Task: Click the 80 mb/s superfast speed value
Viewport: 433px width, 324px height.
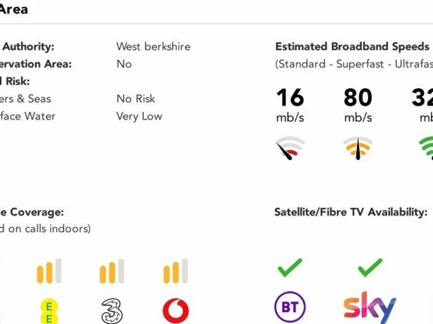Action: tap(358, 105)
